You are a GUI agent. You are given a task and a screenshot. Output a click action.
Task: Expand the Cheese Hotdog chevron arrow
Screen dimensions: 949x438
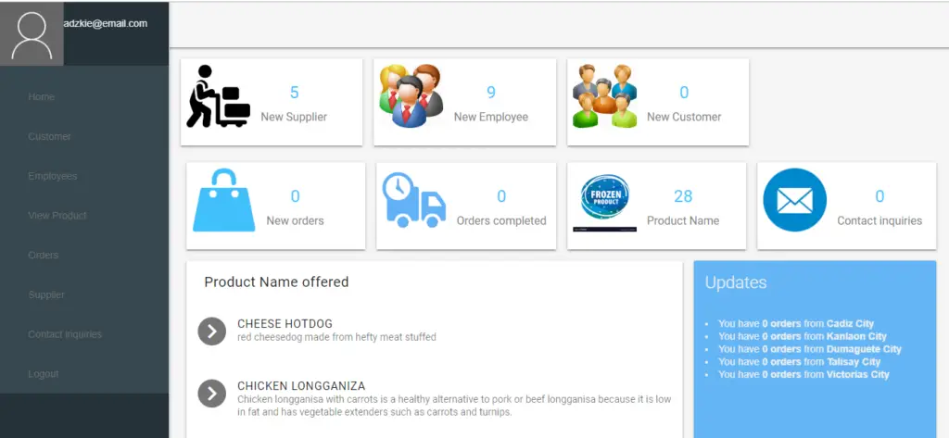pyautogui.click(x=212, y=331)
